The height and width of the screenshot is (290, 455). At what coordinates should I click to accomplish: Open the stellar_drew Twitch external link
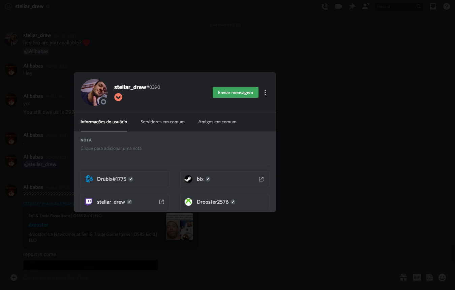(x=161, y=202)
